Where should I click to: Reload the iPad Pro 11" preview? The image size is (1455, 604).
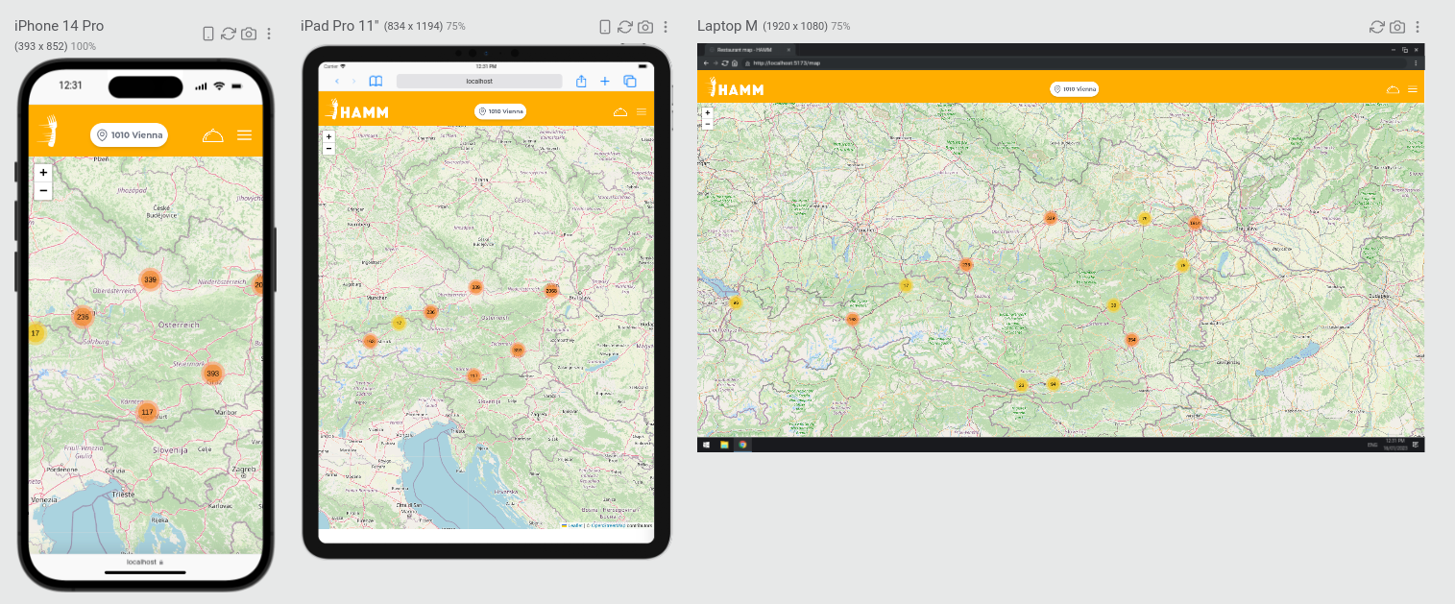coord(625,27)
